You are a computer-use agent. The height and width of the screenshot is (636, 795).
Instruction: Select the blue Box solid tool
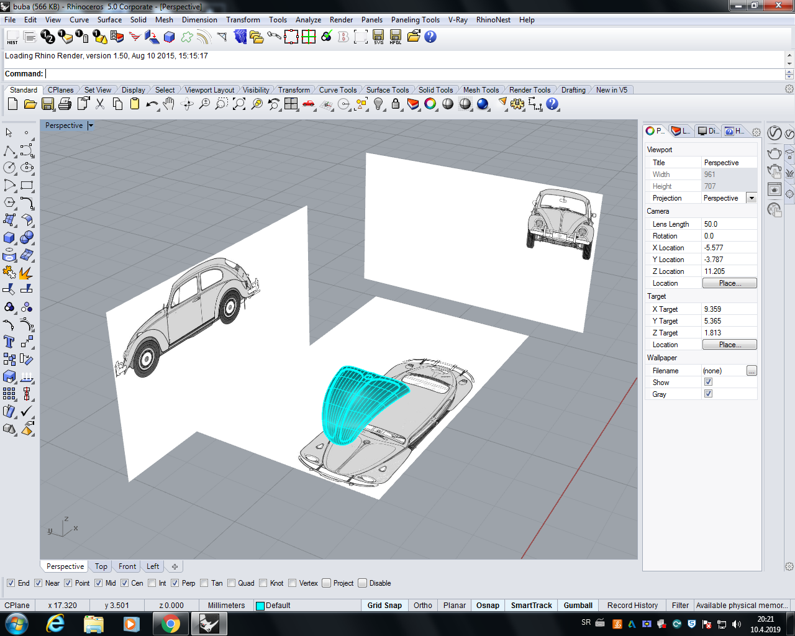point(9,238)
